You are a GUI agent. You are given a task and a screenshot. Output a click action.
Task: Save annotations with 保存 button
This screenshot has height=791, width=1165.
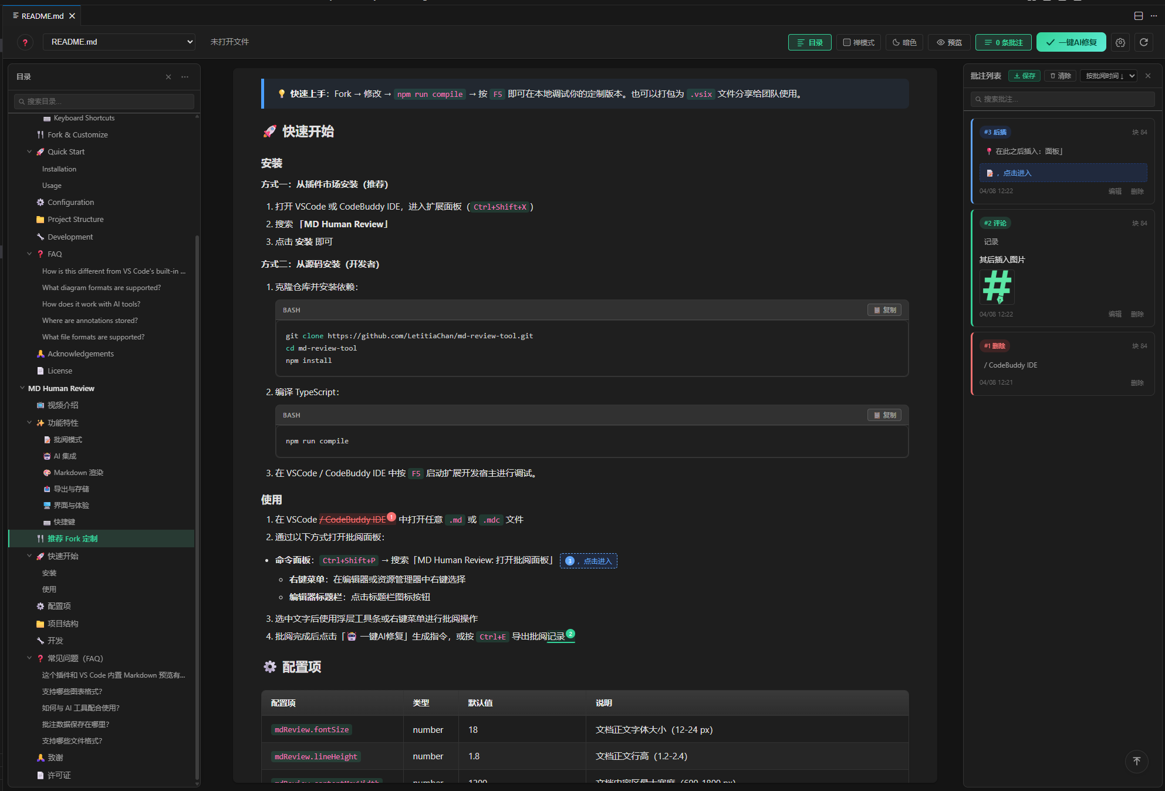pyautogui.click(x=1025, y=76)
